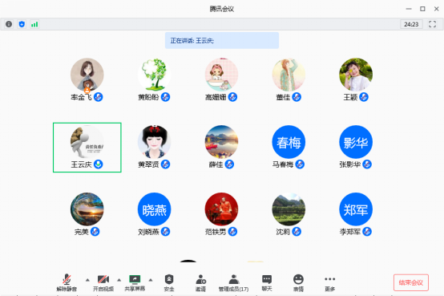Select the 郑军 blue avatar

356,209
